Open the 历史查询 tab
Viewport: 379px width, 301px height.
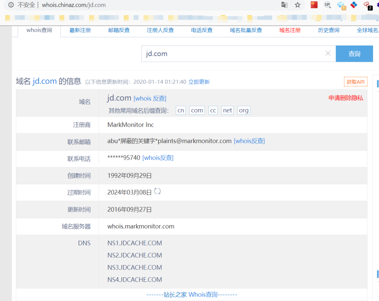pos(328,30)
